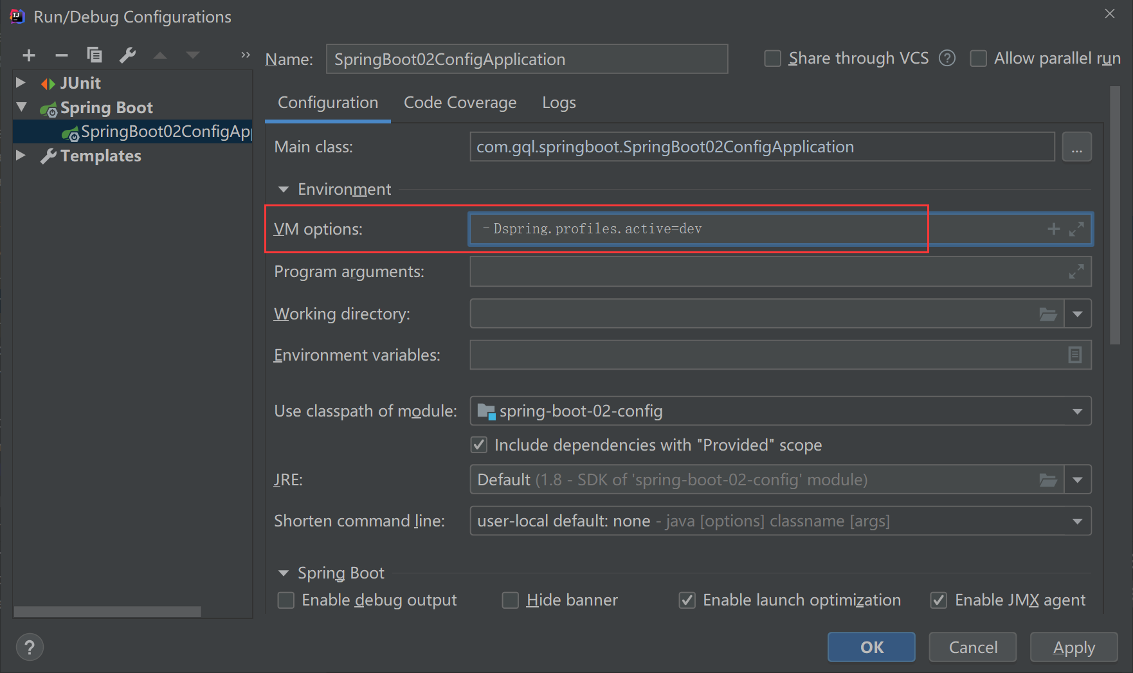The image size is (1133, 673).
Task: Click into the Name input field
Action: [527, 59]
